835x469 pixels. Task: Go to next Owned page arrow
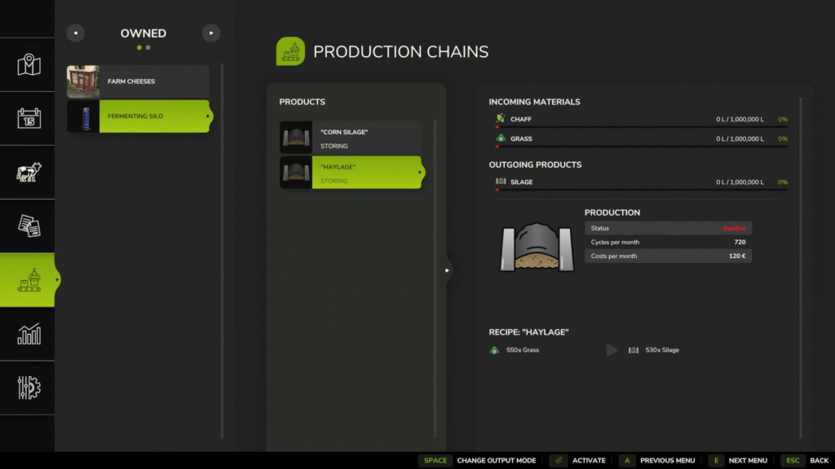[x=211, y=33]
